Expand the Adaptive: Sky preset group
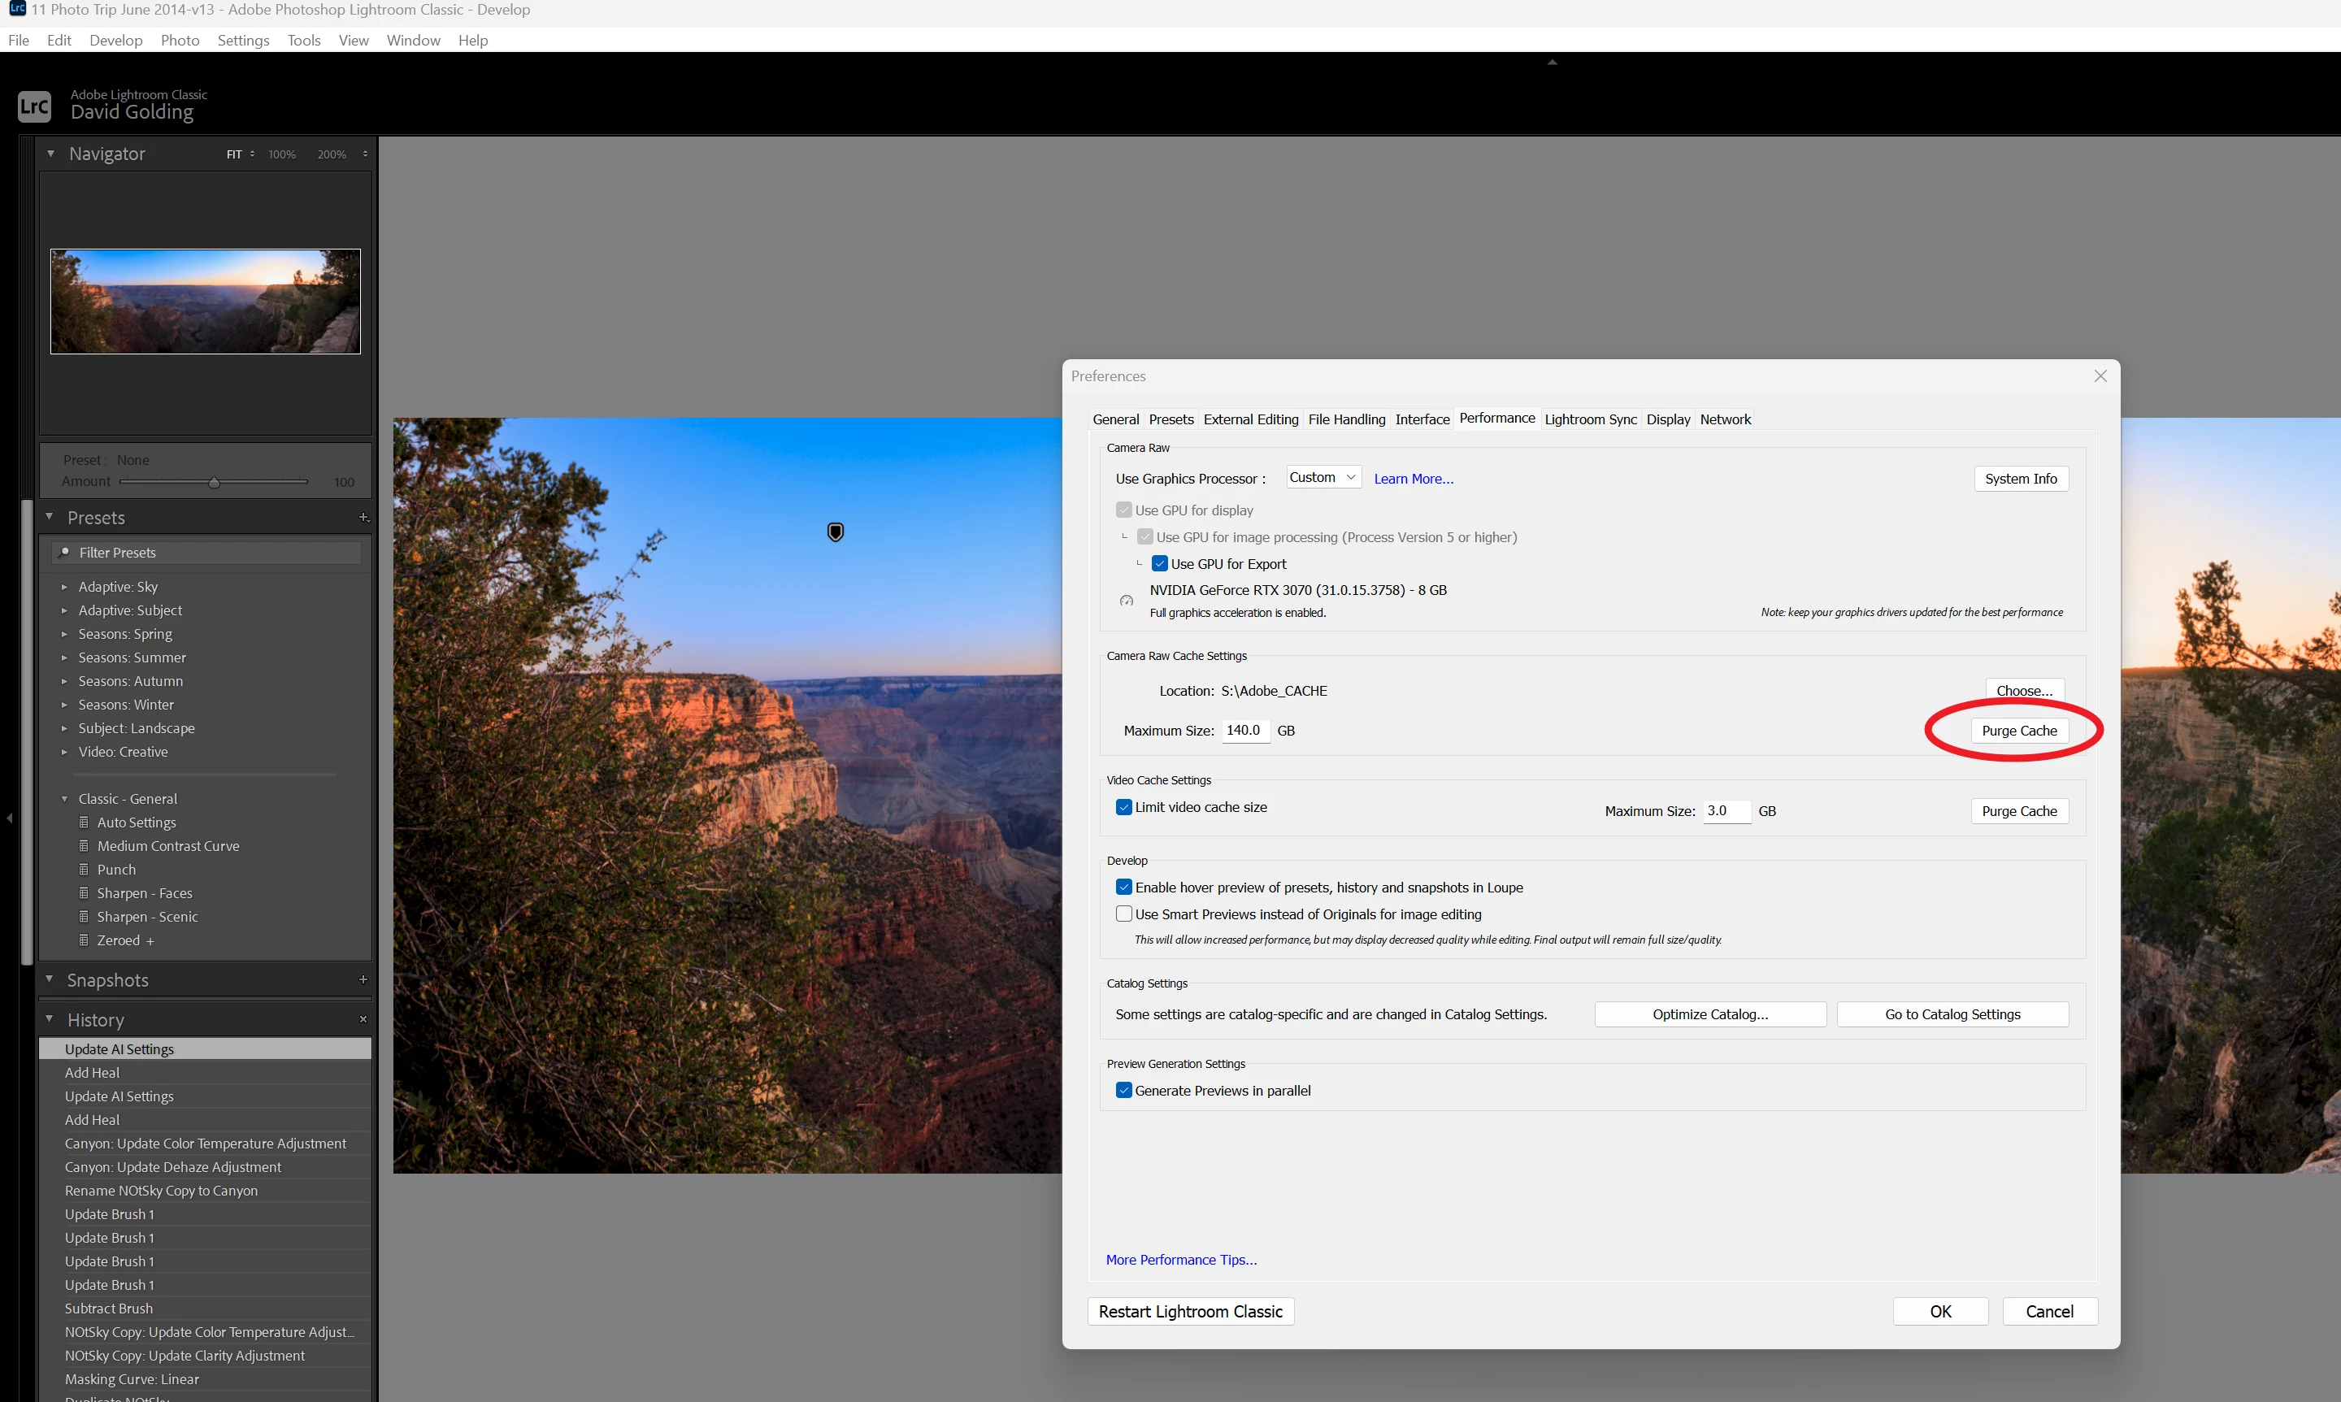Image resolution: width=2341 pixels, height=1402 pixels. point(64,587)
